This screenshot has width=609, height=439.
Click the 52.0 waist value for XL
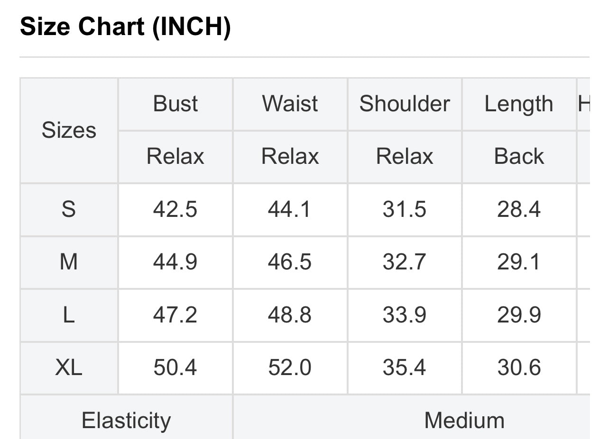[290, 367]
